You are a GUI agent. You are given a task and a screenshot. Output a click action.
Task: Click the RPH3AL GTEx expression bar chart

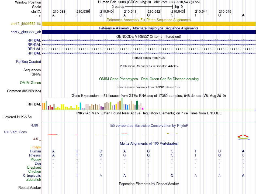[x=93, y=104]
